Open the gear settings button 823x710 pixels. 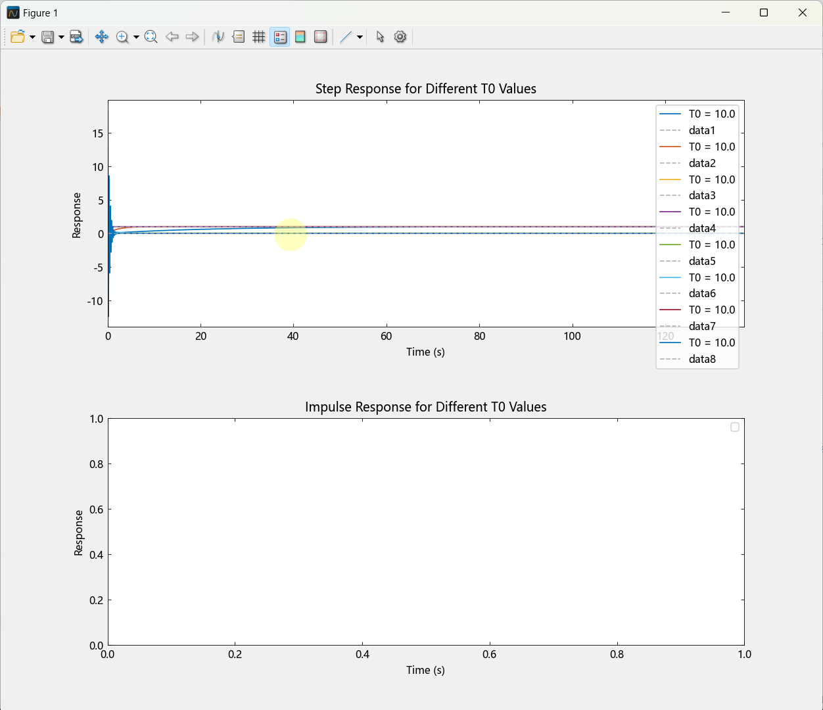(400, 37)
